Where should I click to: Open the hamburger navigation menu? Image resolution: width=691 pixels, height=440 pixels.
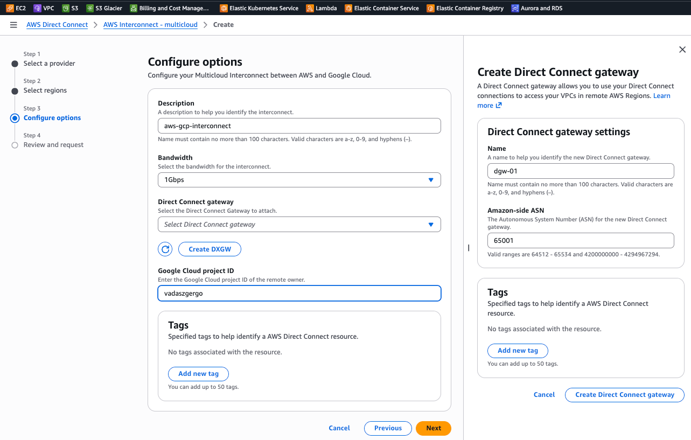click(x=13, y=25)
